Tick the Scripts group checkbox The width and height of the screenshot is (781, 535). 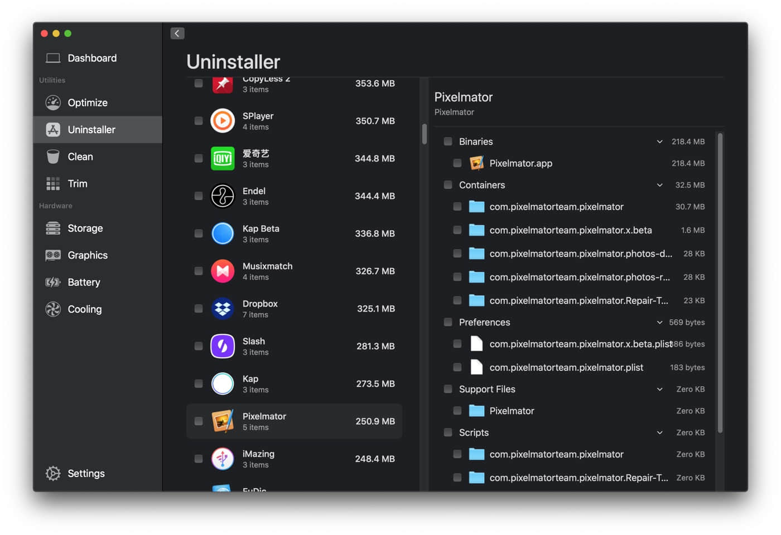[448, 432]
